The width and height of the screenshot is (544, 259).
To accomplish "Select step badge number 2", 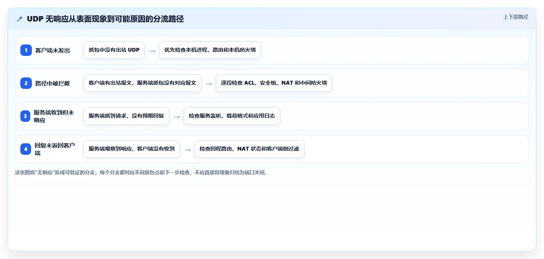I will pos(26,83).
